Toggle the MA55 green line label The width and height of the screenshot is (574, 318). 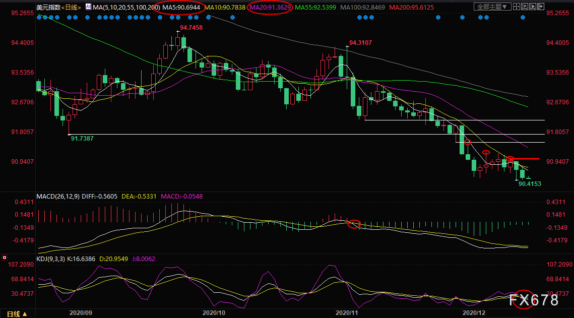pos(315,8)
